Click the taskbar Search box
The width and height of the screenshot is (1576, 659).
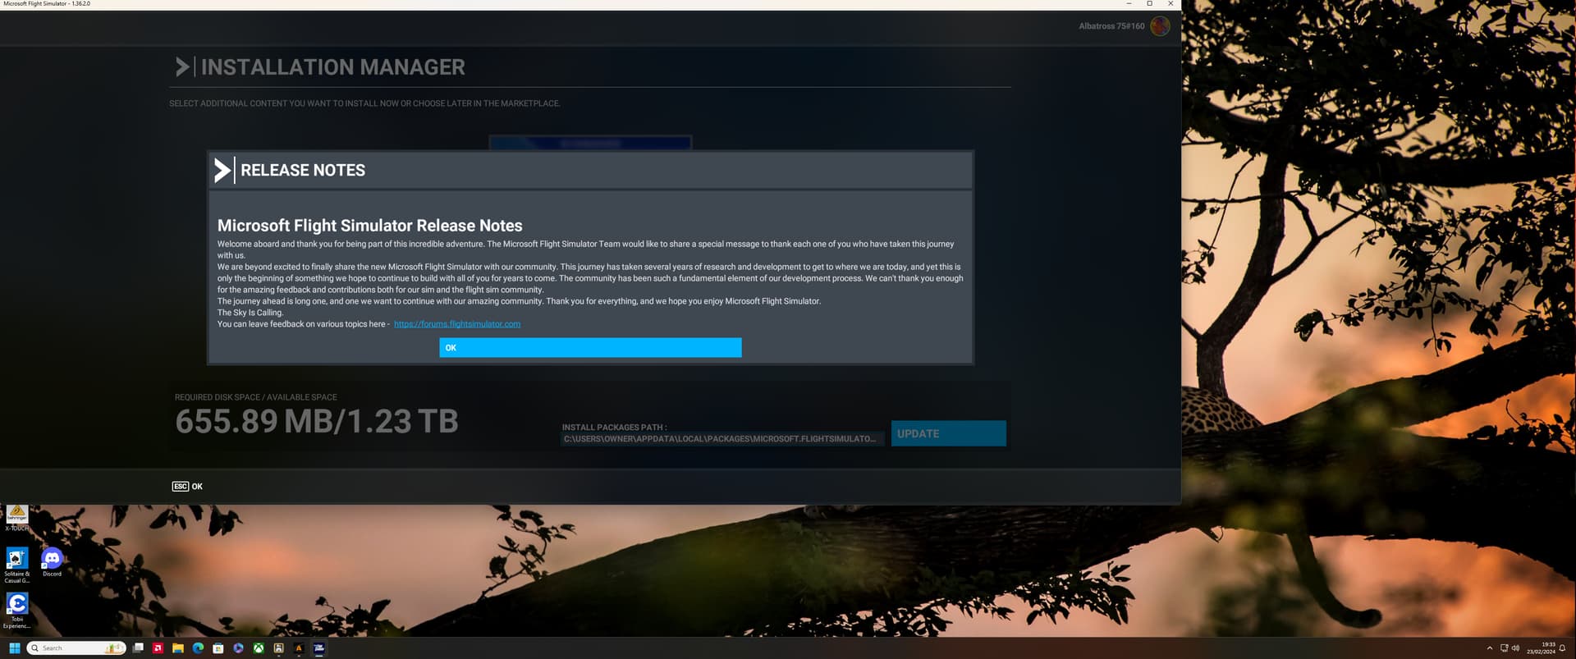(x=76, y=648)
